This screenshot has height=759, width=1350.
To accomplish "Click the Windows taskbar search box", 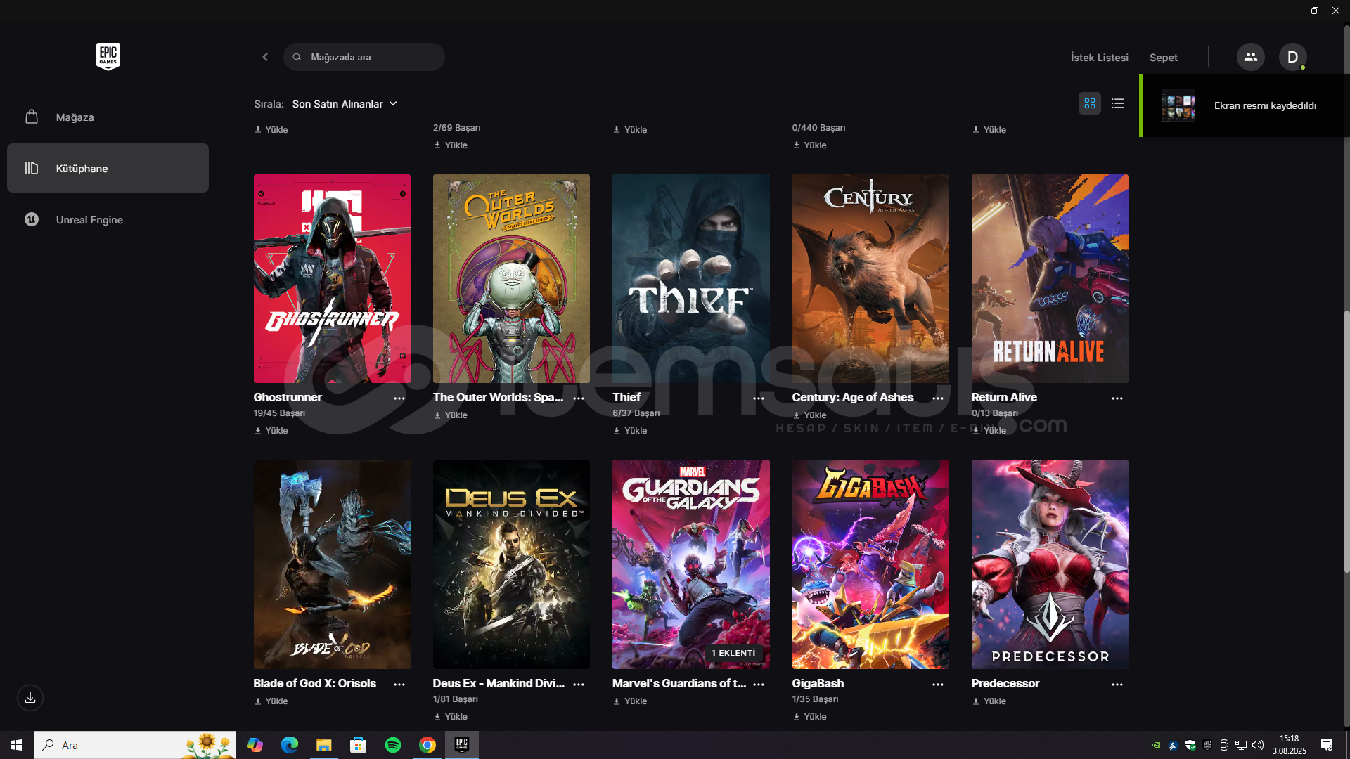I will tap(135, 745).
